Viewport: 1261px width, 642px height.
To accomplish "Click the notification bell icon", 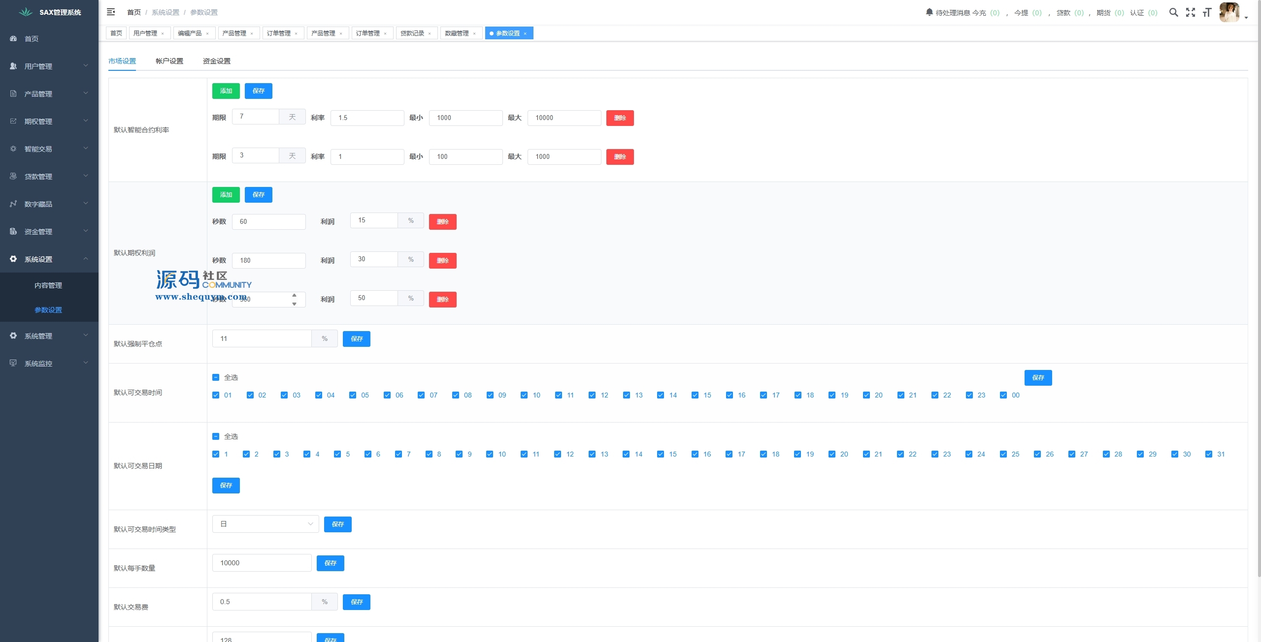I will click(x=929, y=12).
